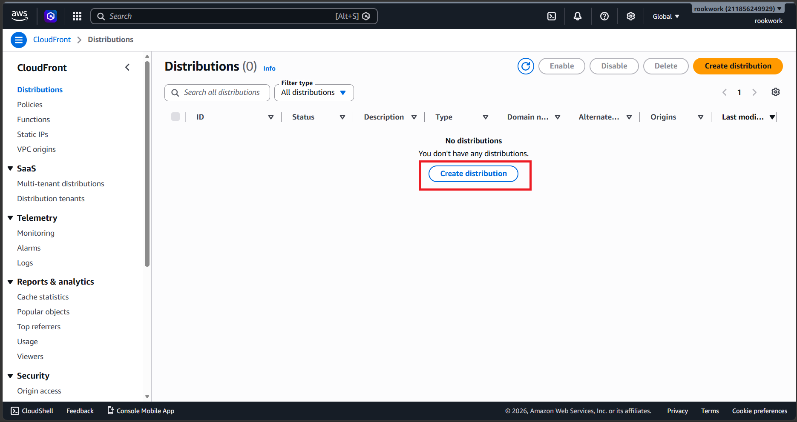This screenshot has height=422, width=797.
Task: Open Top referrers report
Action: tap(39, 327)
